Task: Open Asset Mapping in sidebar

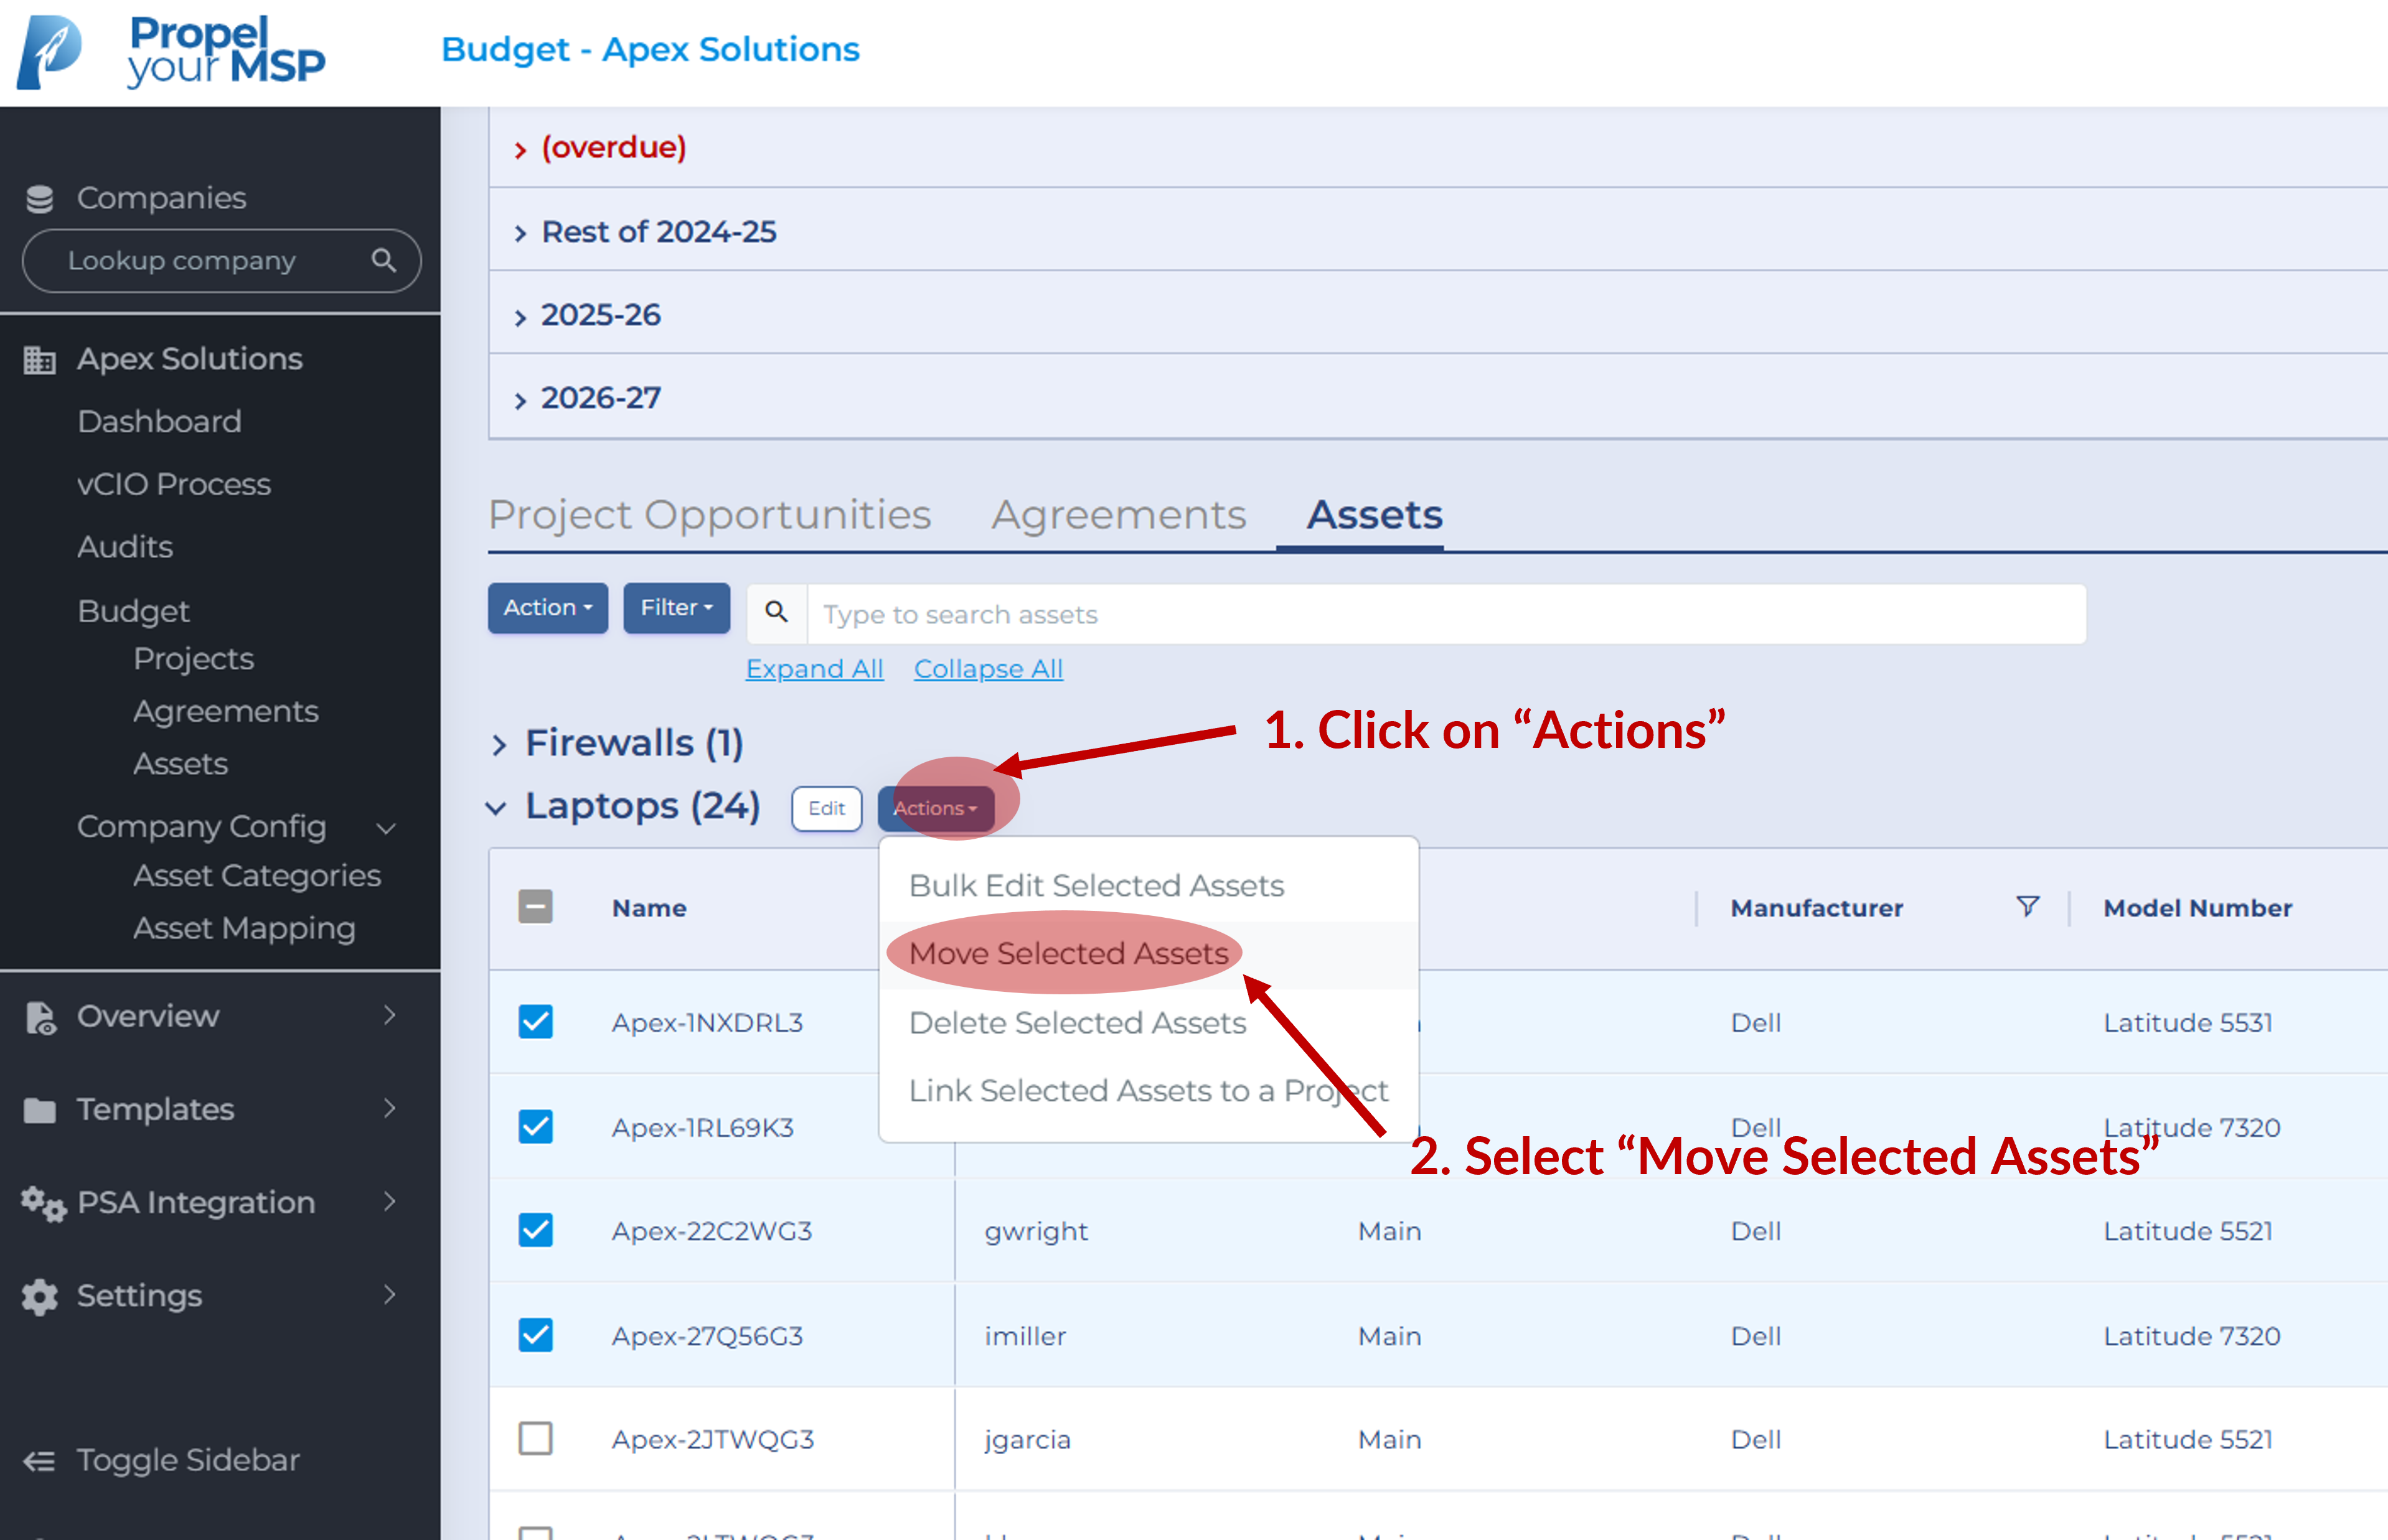Action: [x=244, y=929]
